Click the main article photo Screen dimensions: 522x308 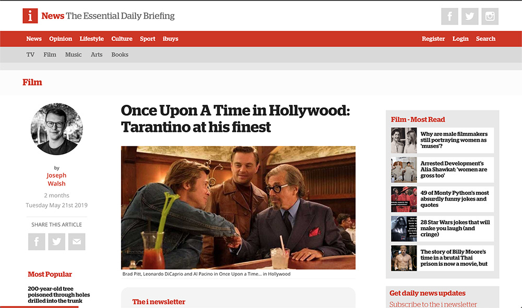[238, 207]
